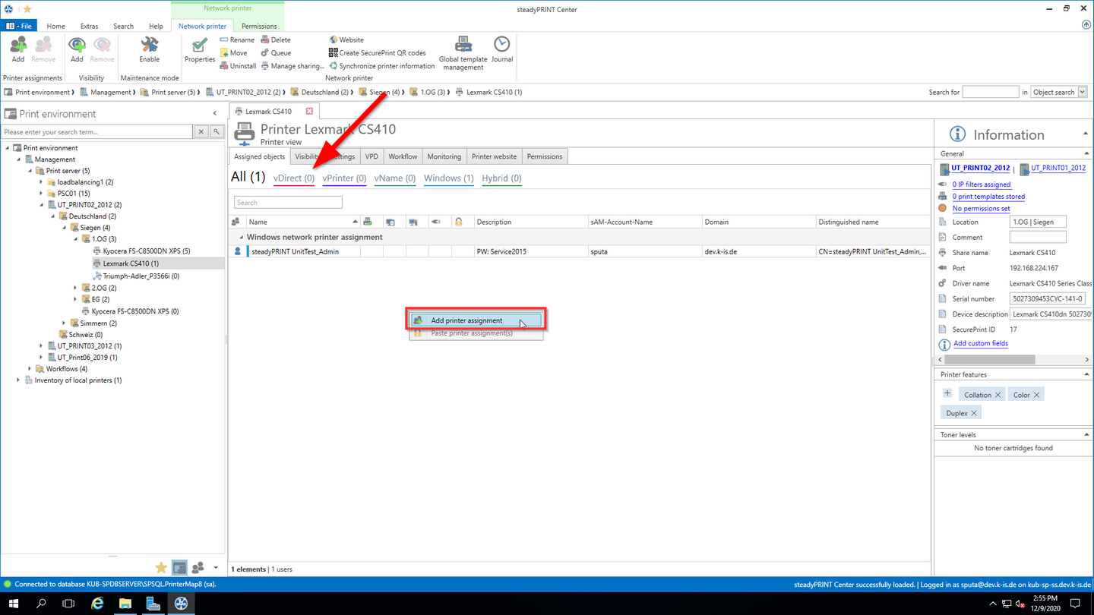
Task: Click Add visibility ribbon icon
Action: point(77,49)
